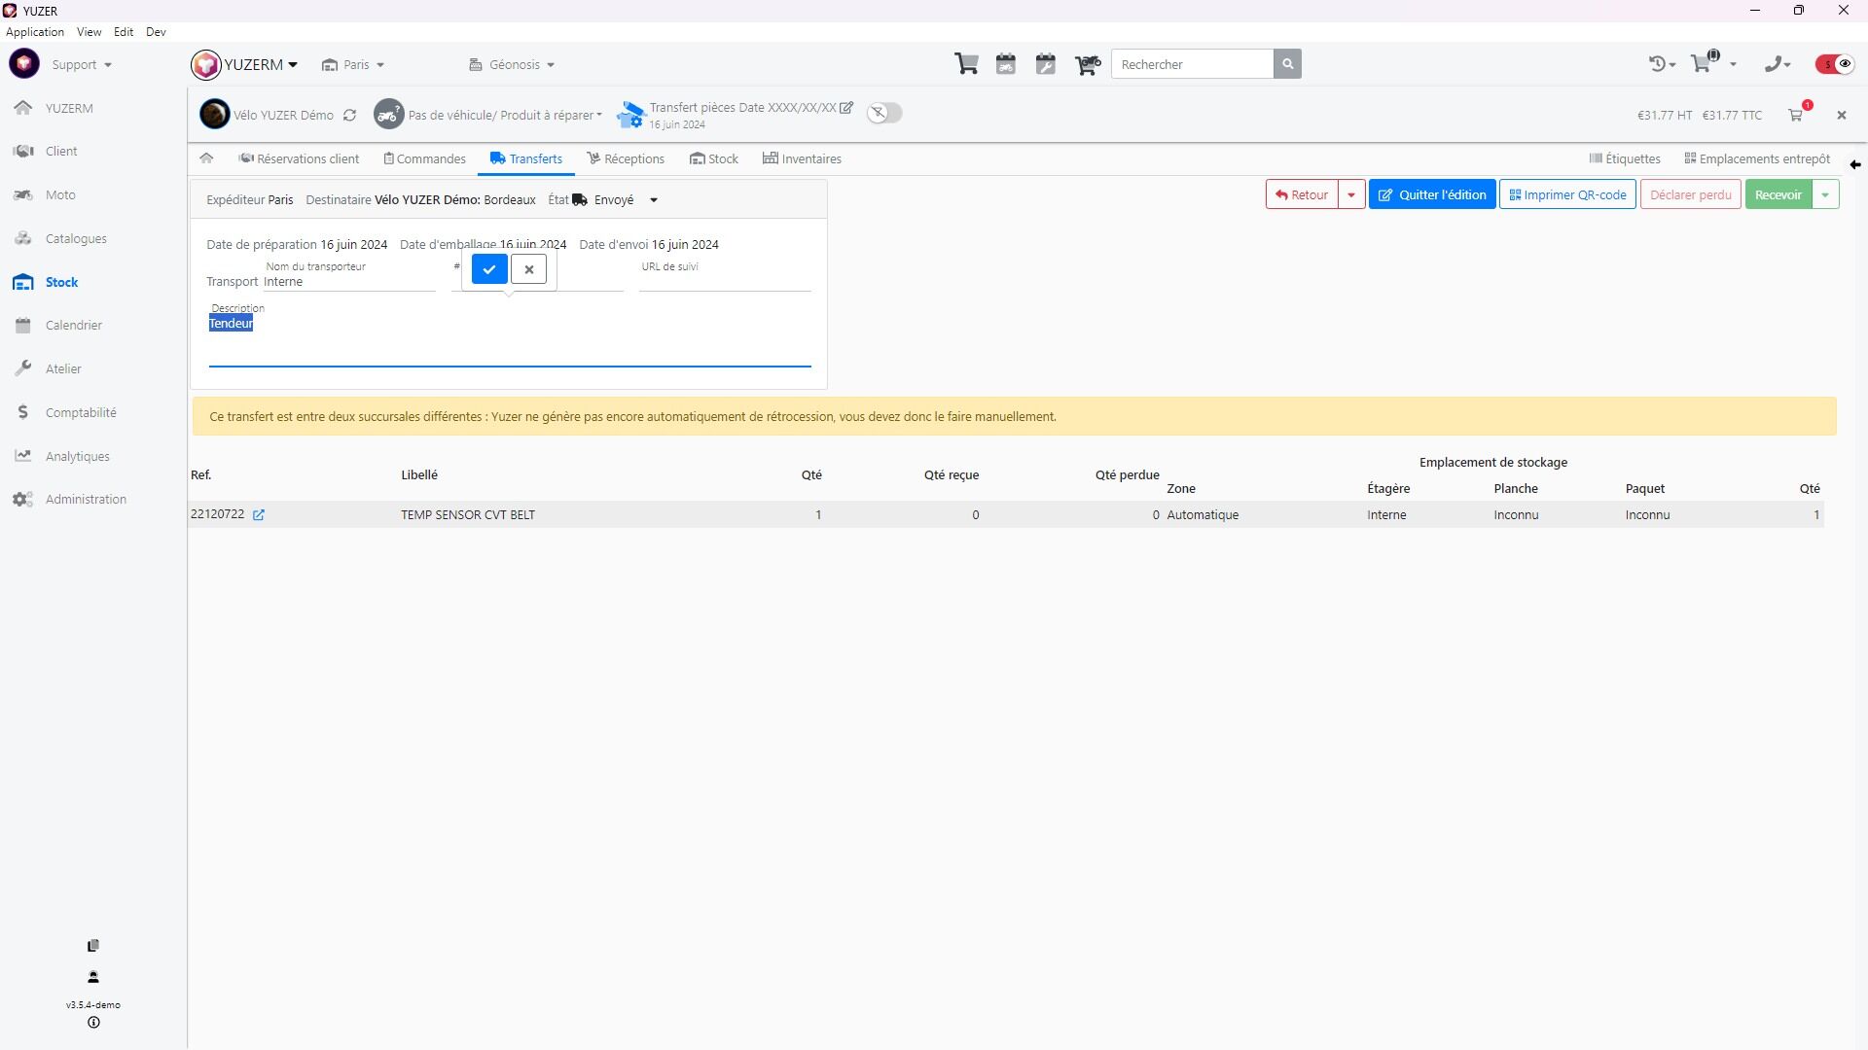Click refresh icon next to Vélo YUZER Démo

click(349, 115)
